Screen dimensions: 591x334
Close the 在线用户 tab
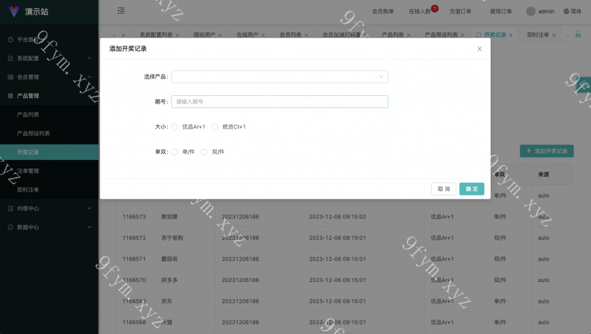263,35
